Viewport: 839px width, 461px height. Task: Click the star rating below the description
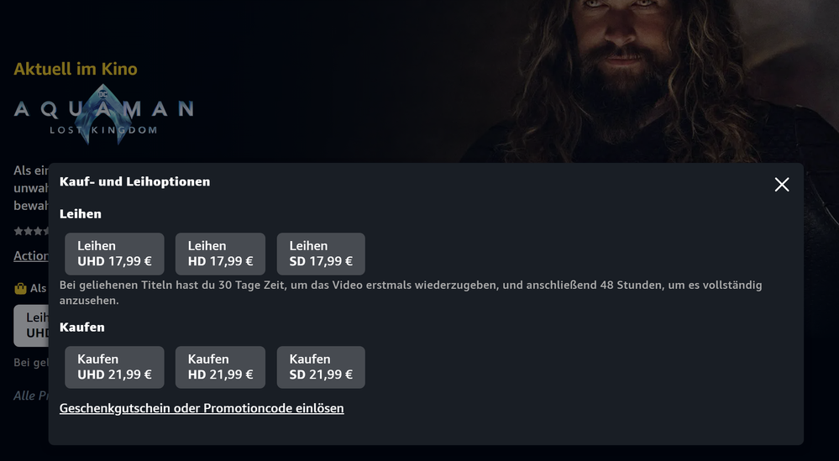[30, 231]
